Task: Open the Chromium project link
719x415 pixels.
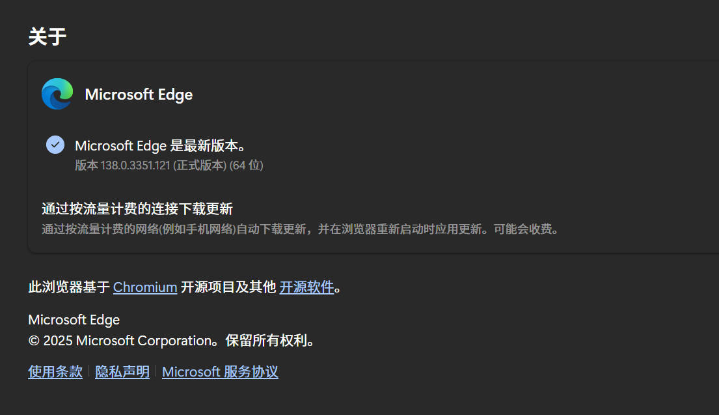Action: point(144,287)
